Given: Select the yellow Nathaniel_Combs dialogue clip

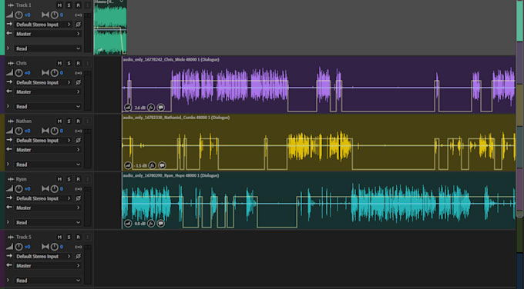Looking at the screenshot, I should [x=319, y=143].
